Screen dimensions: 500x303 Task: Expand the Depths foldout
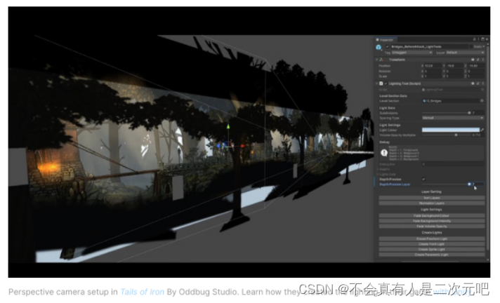click(377, 169)
